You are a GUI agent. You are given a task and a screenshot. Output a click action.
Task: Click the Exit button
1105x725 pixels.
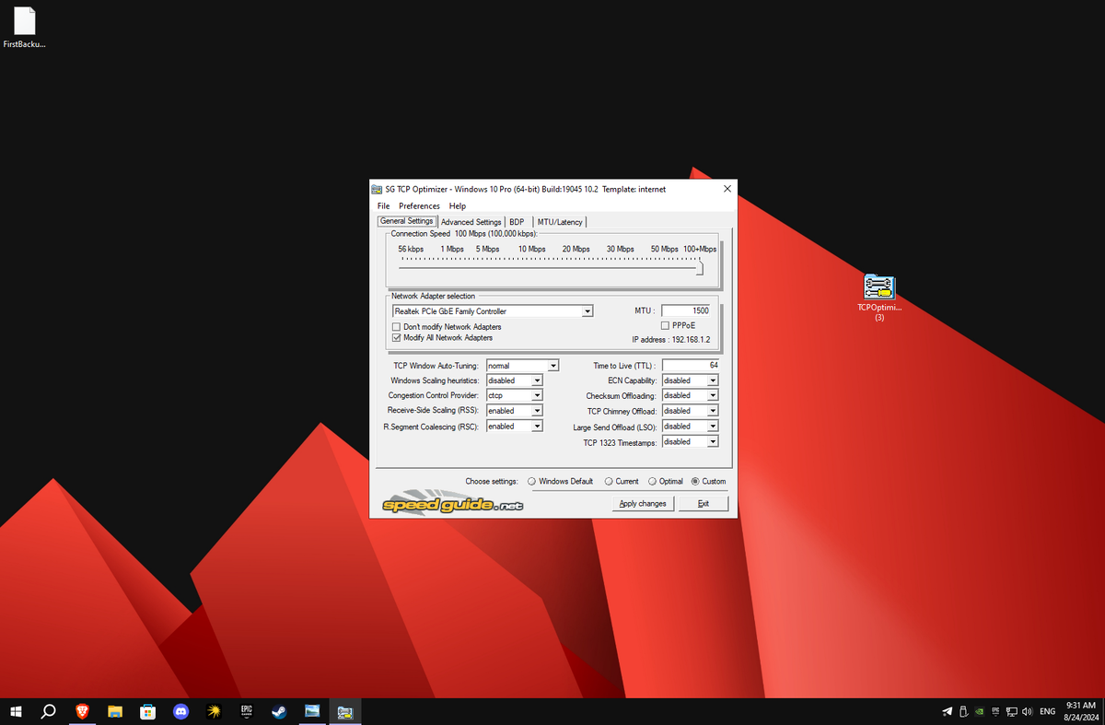[x=704, y=504]
